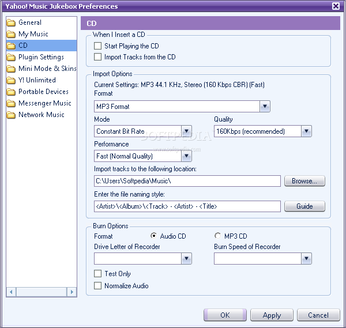Select the Plugin Settings category
Screen dimensions: 346x328
coord(41,57)
